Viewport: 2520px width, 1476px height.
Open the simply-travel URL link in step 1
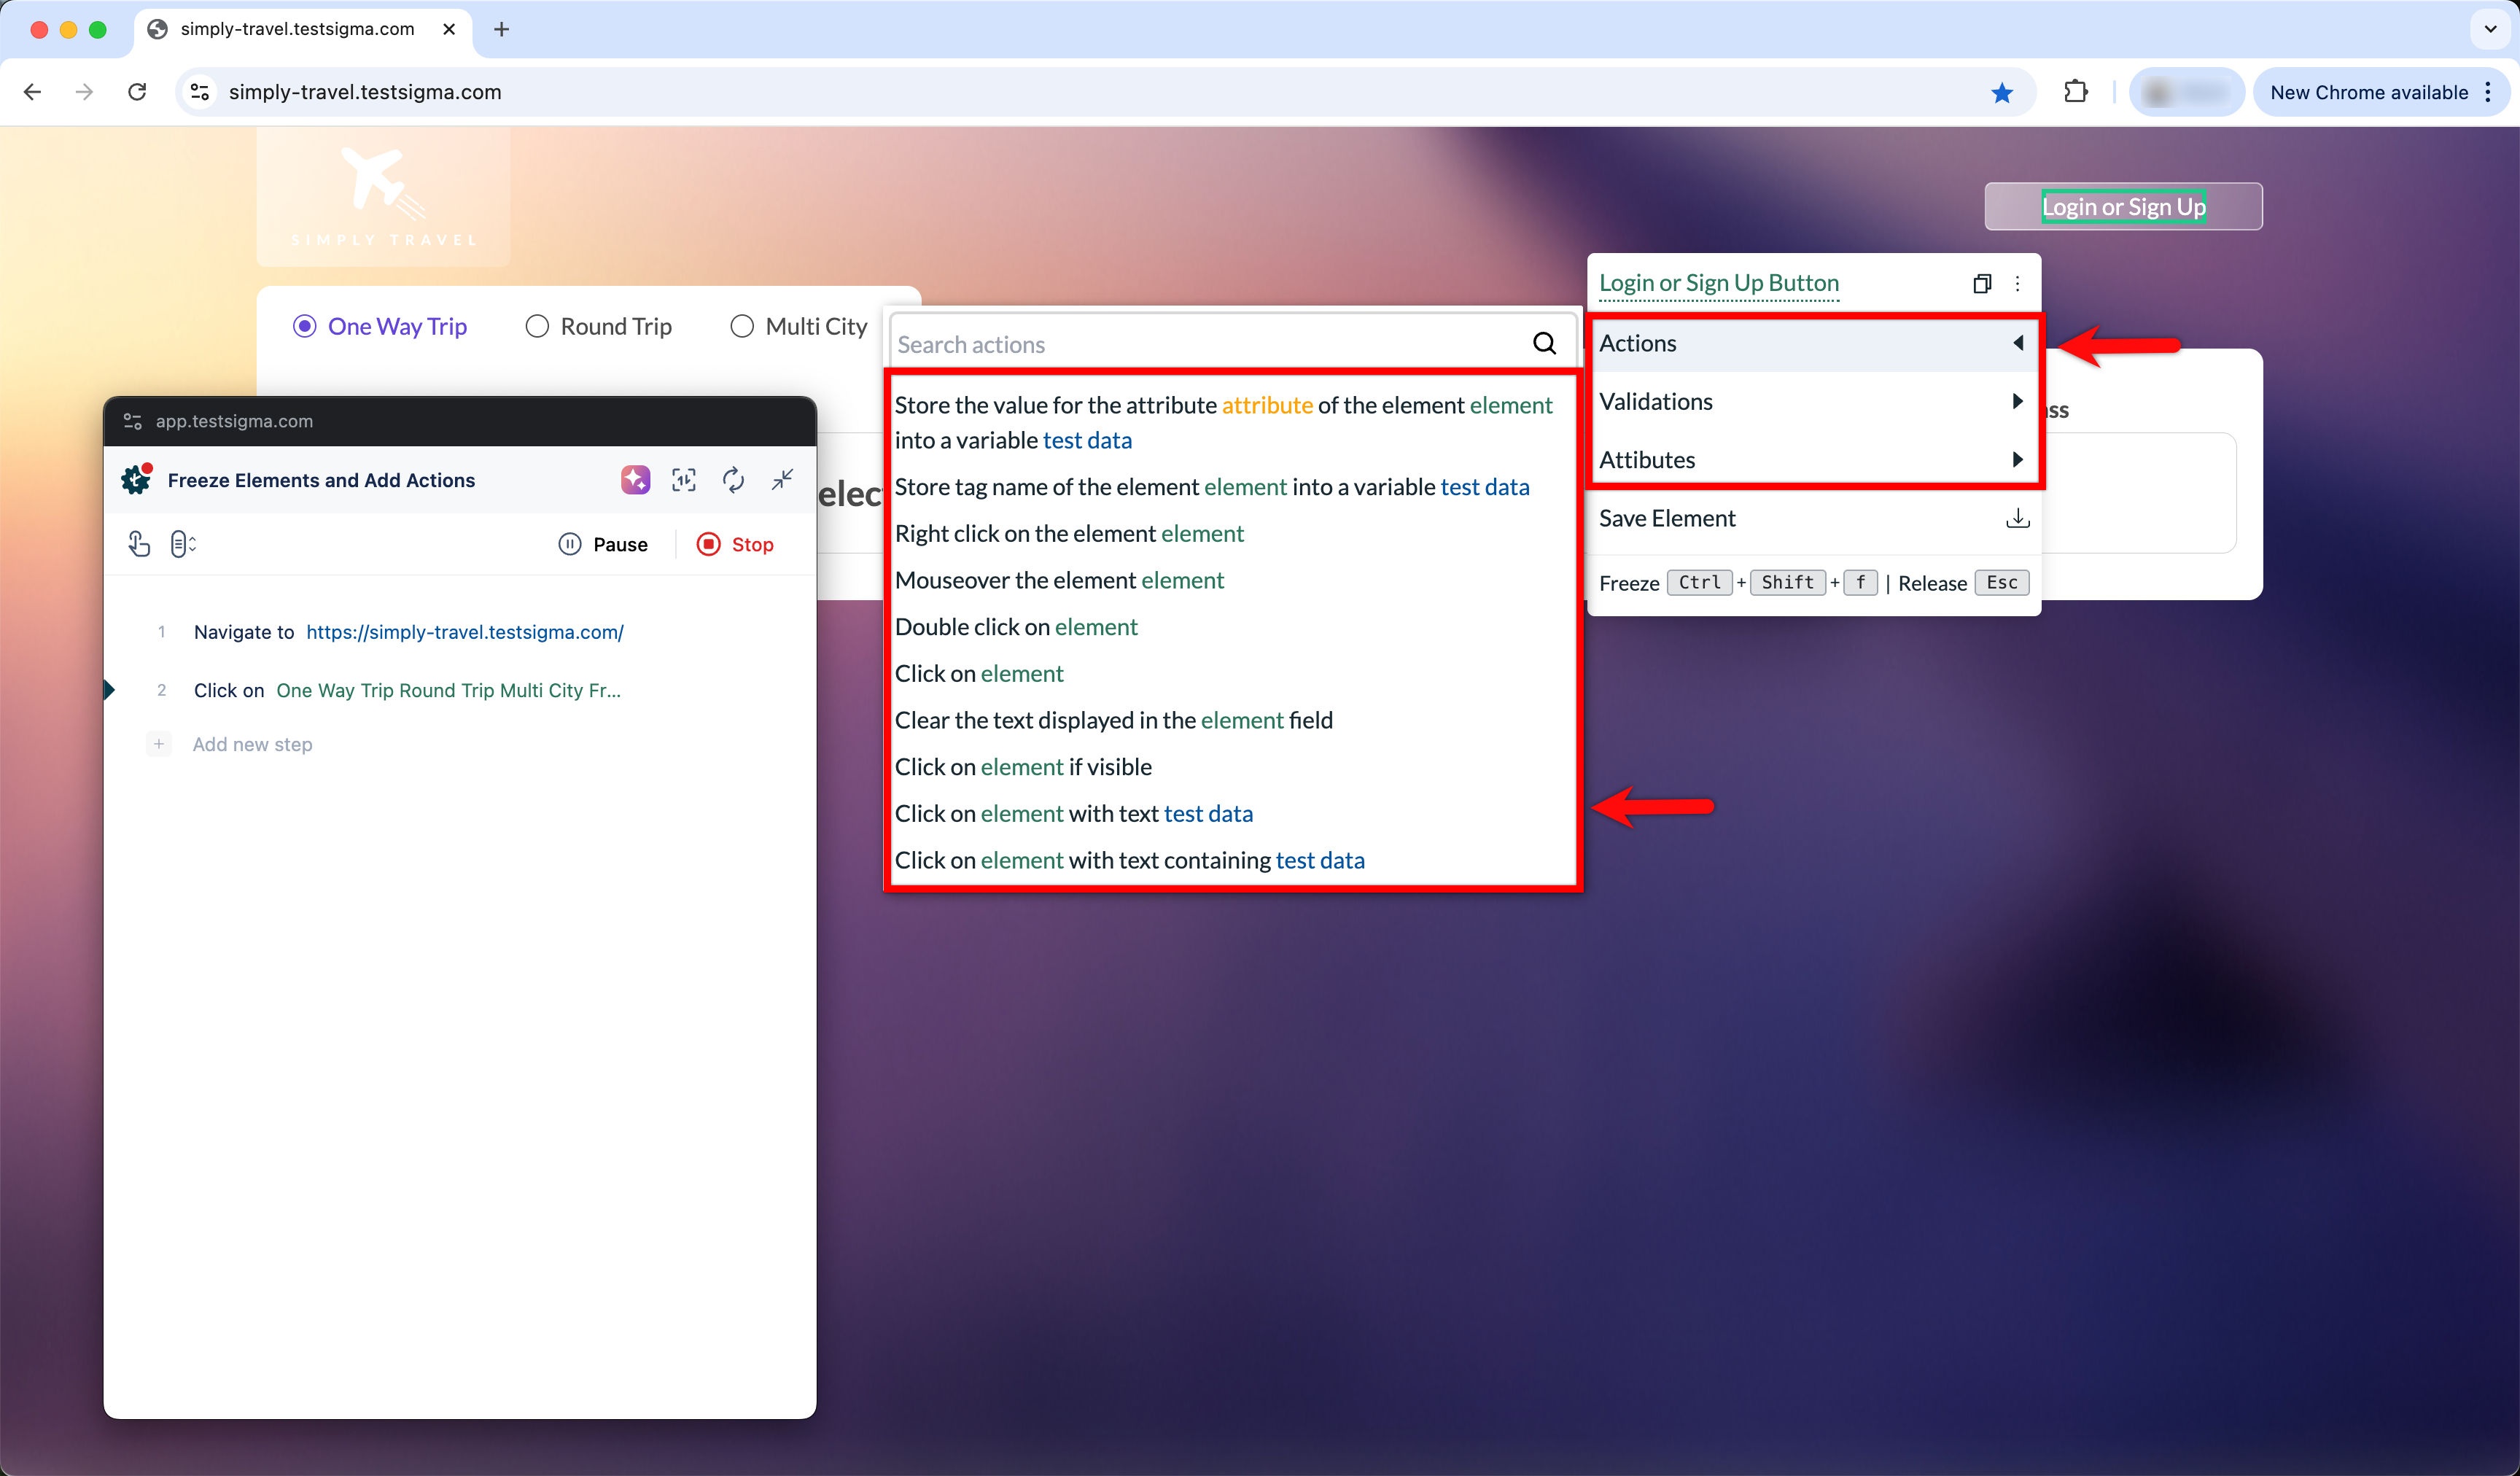(464, 632)
